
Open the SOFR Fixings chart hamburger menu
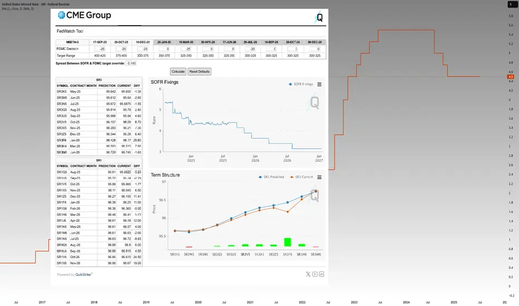pyautogui.click(x=320, y=85)
